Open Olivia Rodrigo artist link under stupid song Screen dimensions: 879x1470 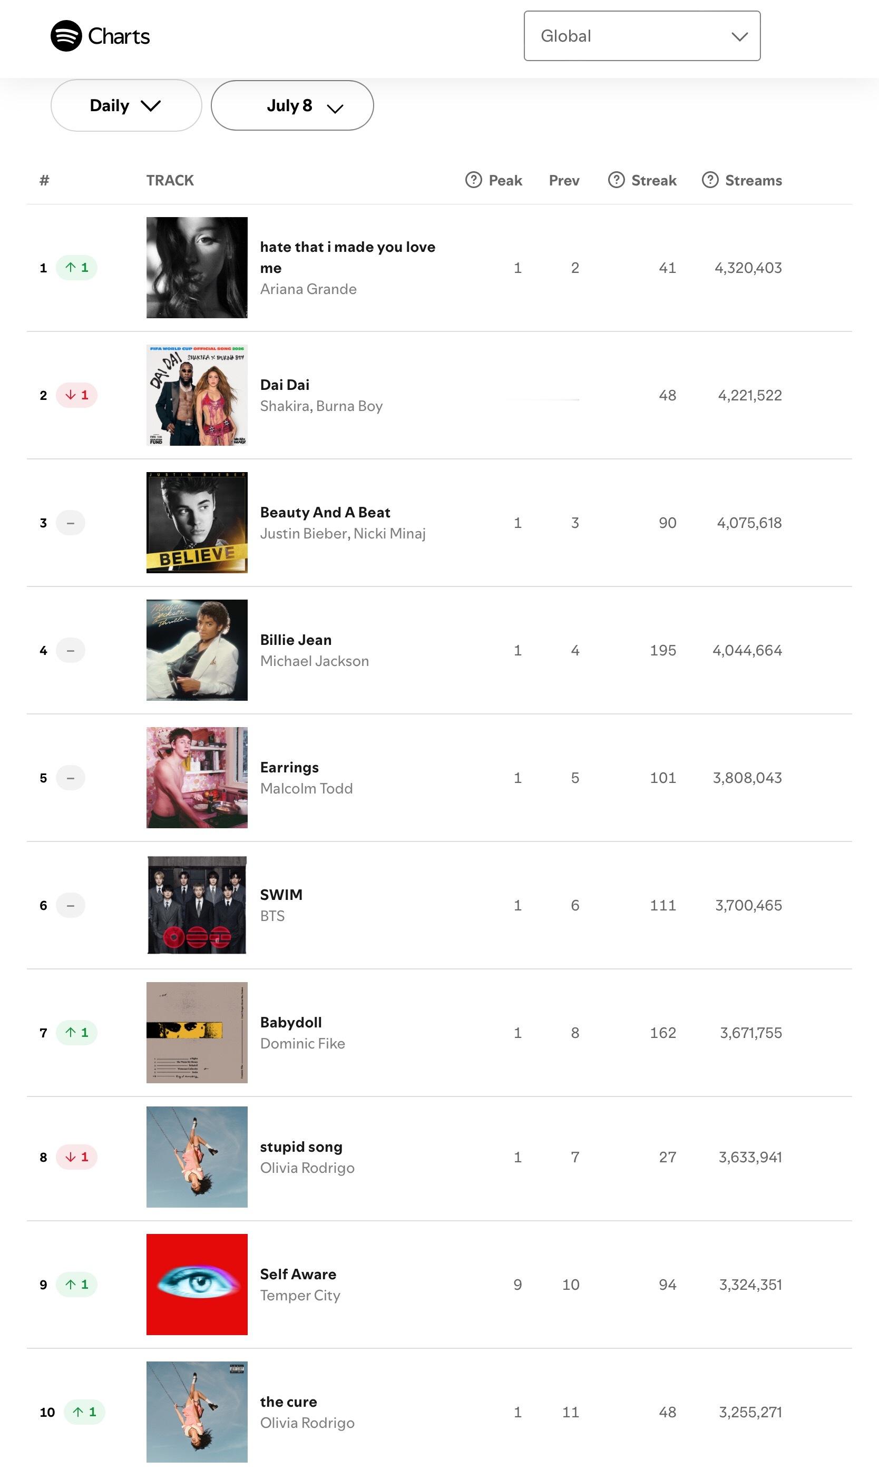(x=307, y=1168)
